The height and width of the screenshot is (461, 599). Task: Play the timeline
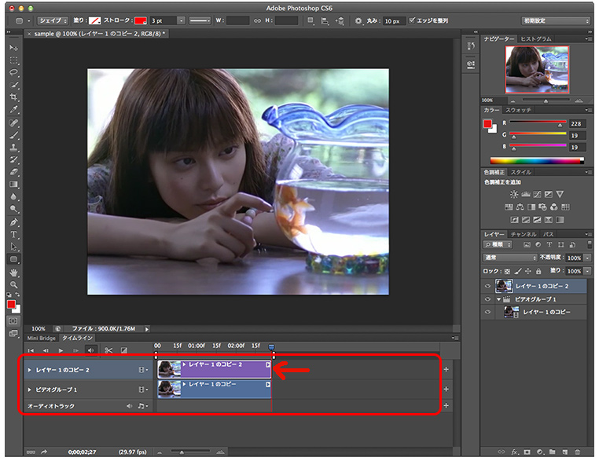pyautogui.click(x=61, y=350)
